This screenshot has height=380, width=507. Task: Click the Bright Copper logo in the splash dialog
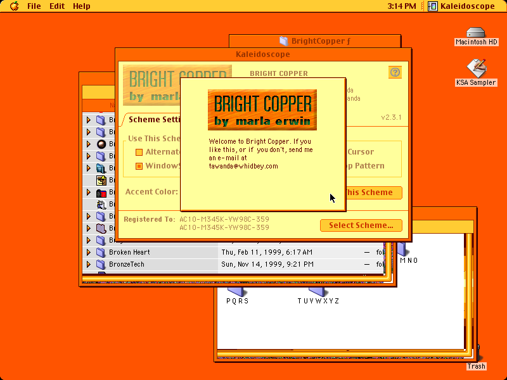[x=262, y=110]
